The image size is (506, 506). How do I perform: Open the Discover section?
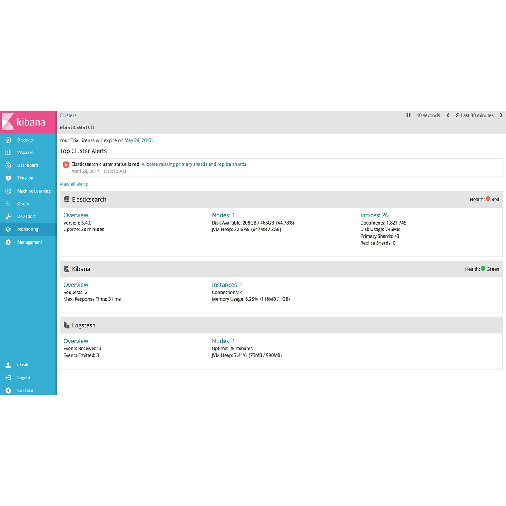[25, 140]
